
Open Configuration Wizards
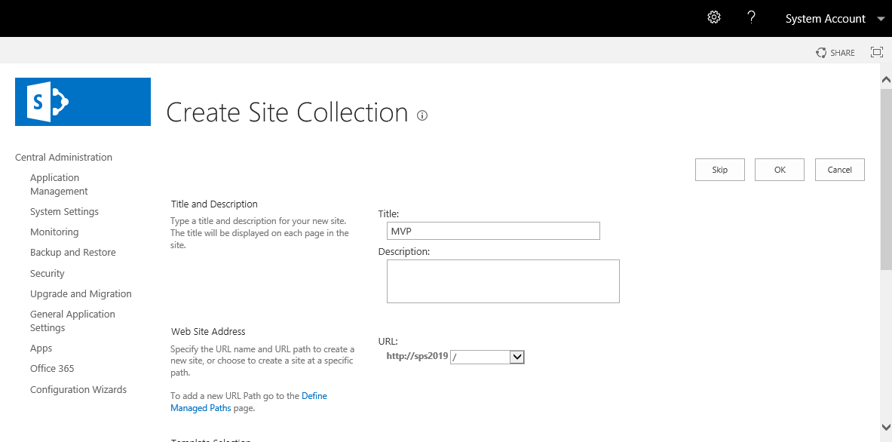(x=78, y=389)
